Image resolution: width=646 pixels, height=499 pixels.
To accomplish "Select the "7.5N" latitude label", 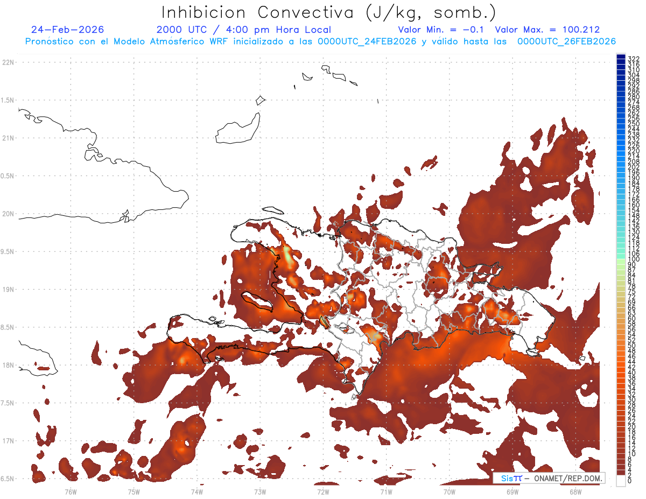I will pos(8,403).
